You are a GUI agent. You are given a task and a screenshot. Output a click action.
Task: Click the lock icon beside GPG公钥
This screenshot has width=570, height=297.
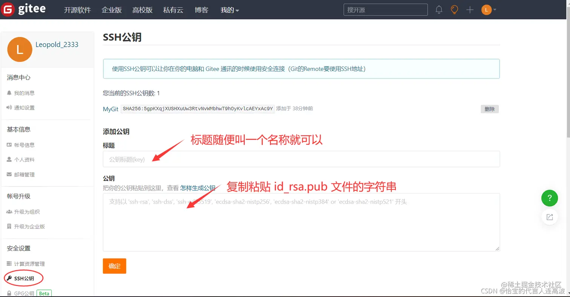9,294
